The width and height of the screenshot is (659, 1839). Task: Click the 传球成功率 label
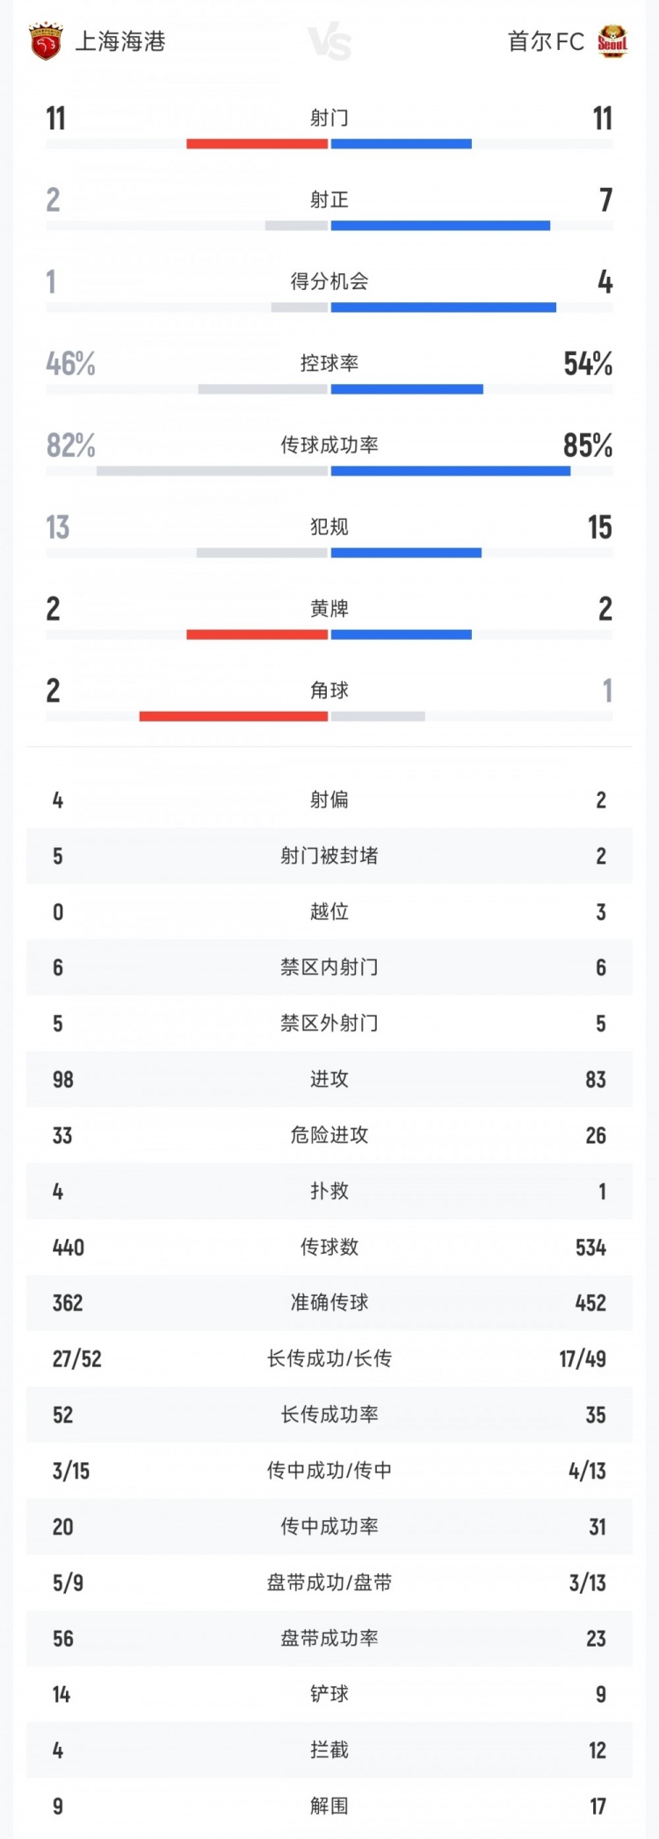pos(329,445)
